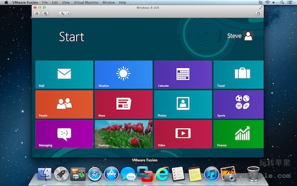297x186 pixels.
Task: Open the Virtual Machine menu
Action: [86, 3]
